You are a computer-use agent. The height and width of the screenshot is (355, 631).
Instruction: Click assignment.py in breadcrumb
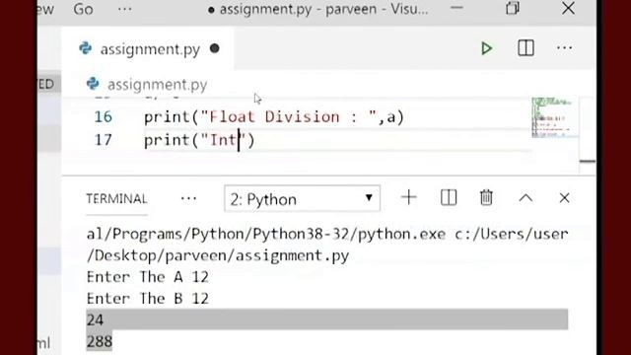tap(157, 85)
